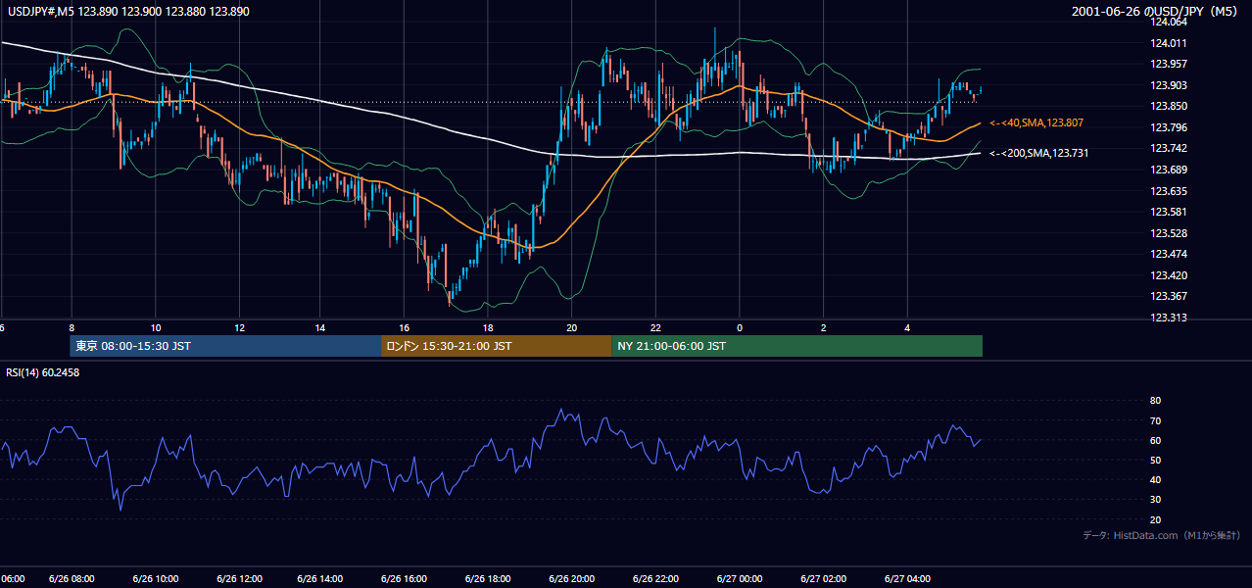This screenshot has height=588, width=1252.
Task: Click hour label 16 below price chart
Action: pos(405,327)
